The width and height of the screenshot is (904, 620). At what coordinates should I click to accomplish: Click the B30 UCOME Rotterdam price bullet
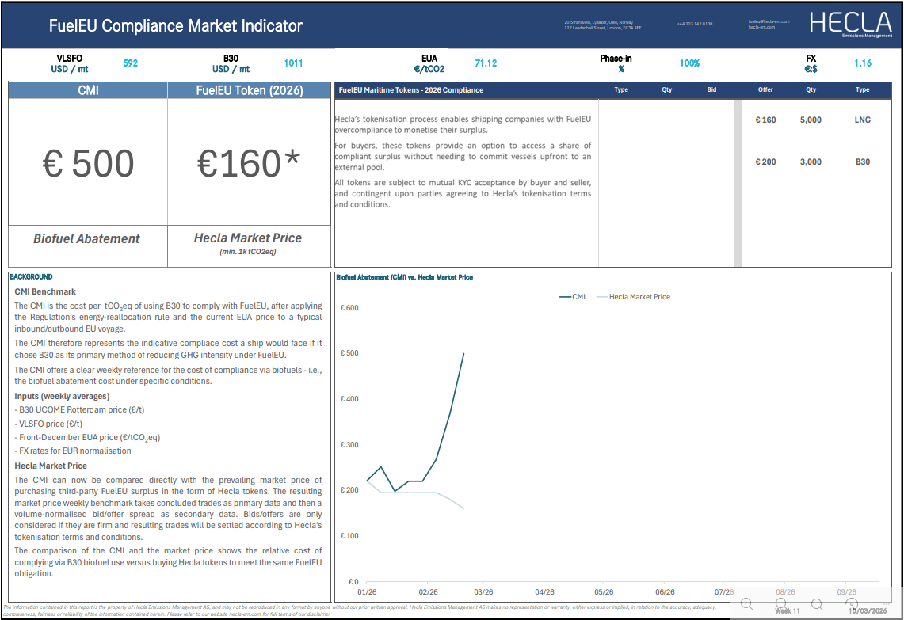click(x=79, y=409)
